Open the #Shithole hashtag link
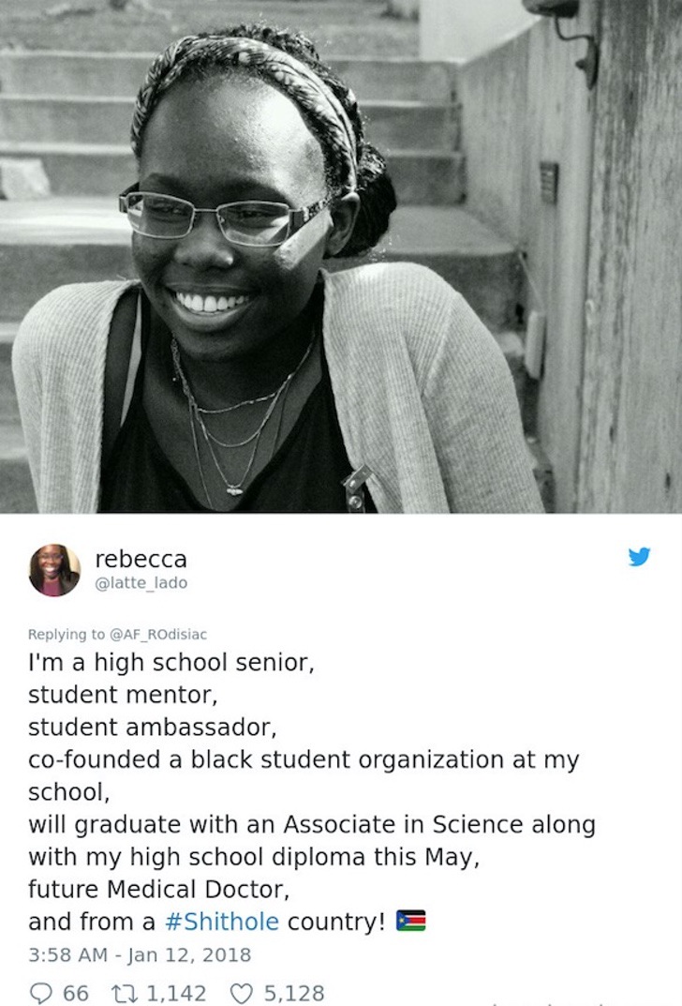Viewport: 682px width, 1006px height. [222, 922]
